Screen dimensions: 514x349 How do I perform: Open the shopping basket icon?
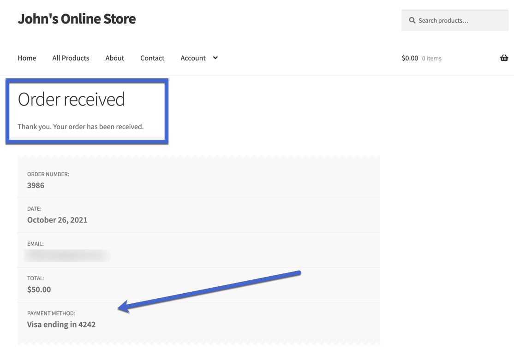pyautogui.click(x=504, y=58)
